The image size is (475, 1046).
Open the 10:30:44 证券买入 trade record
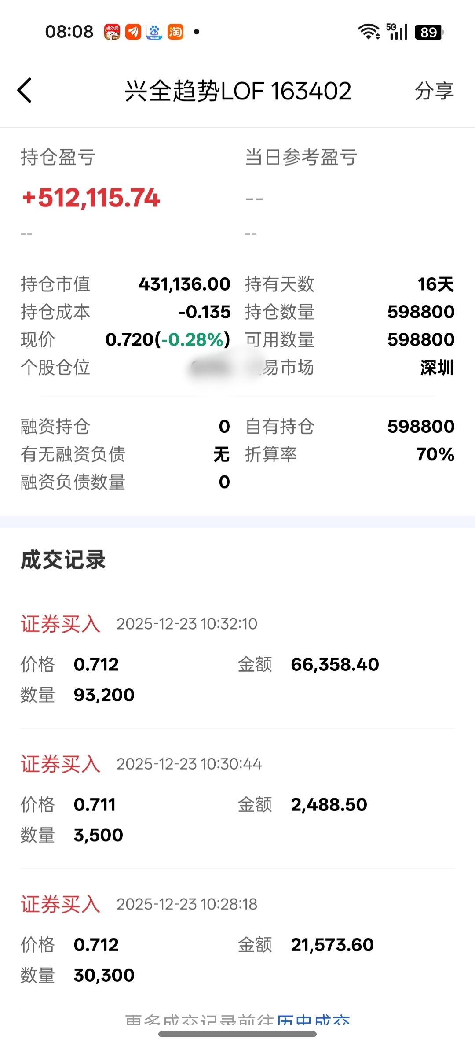coord(237,799)
